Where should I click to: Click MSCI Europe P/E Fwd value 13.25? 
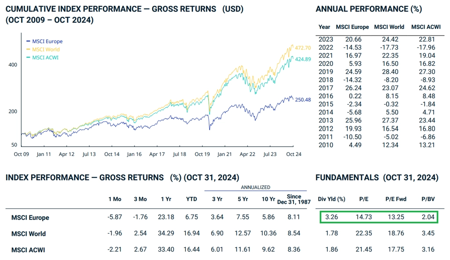point(396,217)
